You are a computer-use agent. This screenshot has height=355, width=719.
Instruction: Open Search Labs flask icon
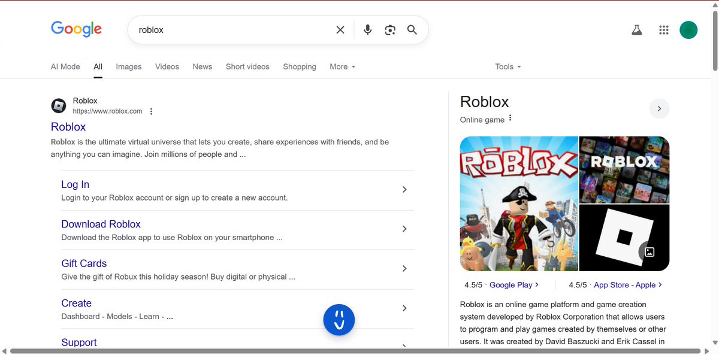coord(637,30)
